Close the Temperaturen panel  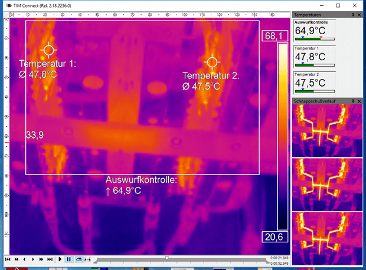360,15
